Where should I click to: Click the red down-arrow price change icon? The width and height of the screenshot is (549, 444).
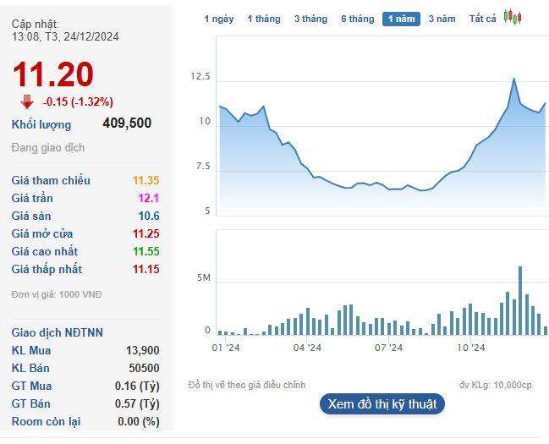pos(27,101)
